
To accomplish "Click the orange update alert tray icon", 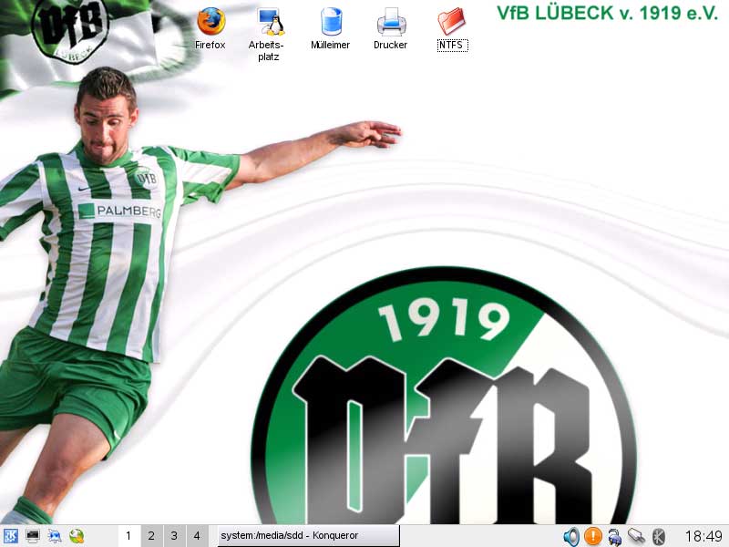I will [x=593, y=536].
